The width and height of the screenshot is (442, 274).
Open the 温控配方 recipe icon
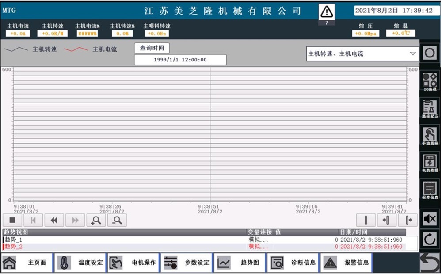coord(430,108)
